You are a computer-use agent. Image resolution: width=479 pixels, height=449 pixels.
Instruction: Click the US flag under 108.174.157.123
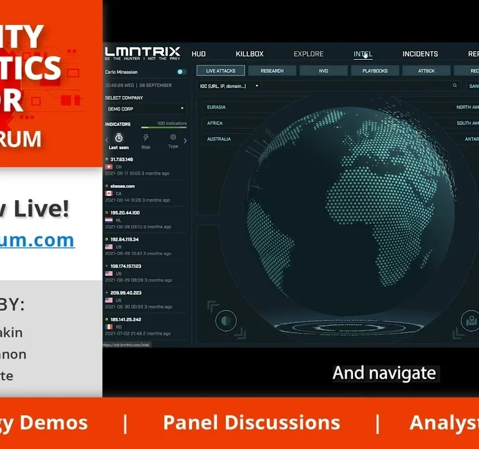[x=109, y=273]
